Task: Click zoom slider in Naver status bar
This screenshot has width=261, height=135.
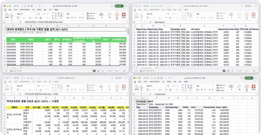Action: (x=112, y=71)
